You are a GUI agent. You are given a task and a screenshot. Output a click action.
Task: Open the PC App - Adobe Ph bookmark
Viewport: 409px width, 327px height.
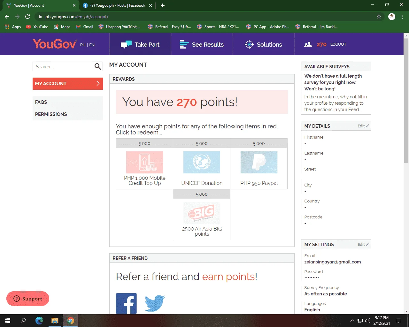point(267,27)
